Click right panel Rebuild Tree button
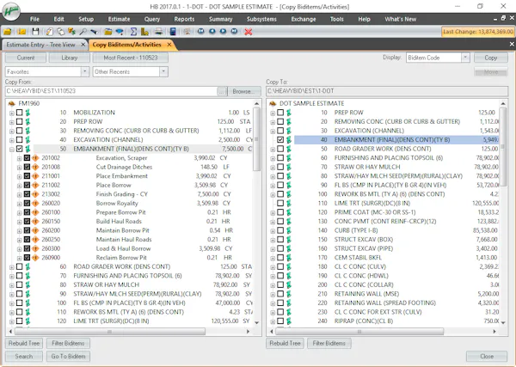 pos(285,343)
